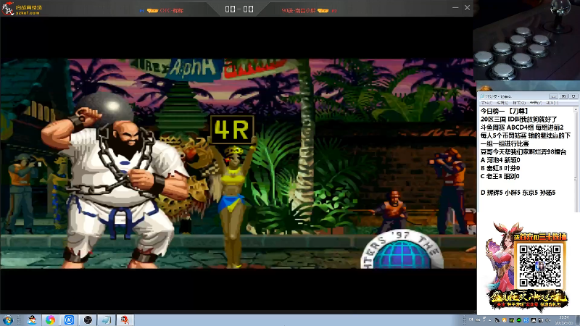
Task: Click the line 'C 老王3 细别0'
Action: (x=500, y=176)
